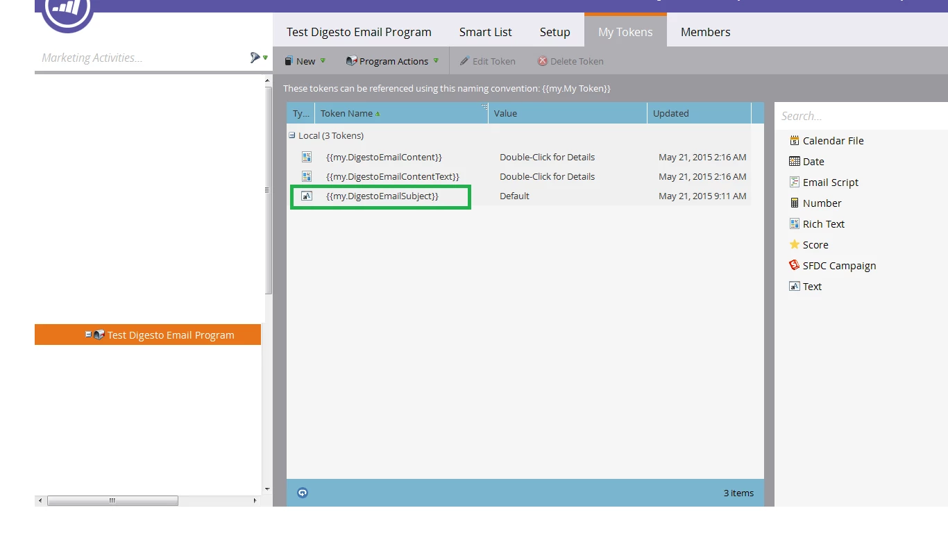Open the Program Actions dropdown
This screenshot has width=948, height=533.
(392, 61)
